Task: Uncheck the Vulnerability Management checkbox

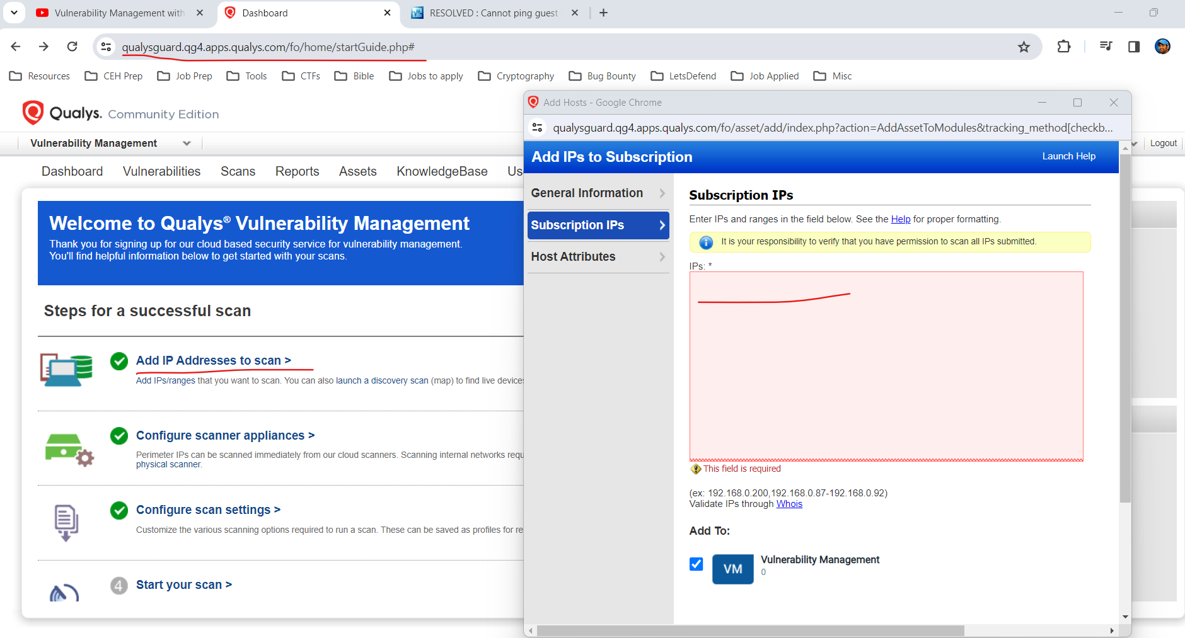Action: (696, 564)
